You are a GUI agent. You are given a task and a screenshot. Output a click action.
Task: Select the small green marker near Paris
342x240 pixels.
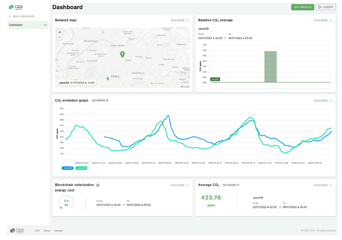point(108,79)
